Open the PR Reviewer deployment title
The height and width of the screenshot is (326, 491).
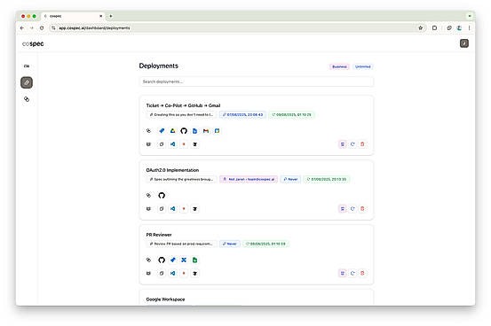point(159,235)
